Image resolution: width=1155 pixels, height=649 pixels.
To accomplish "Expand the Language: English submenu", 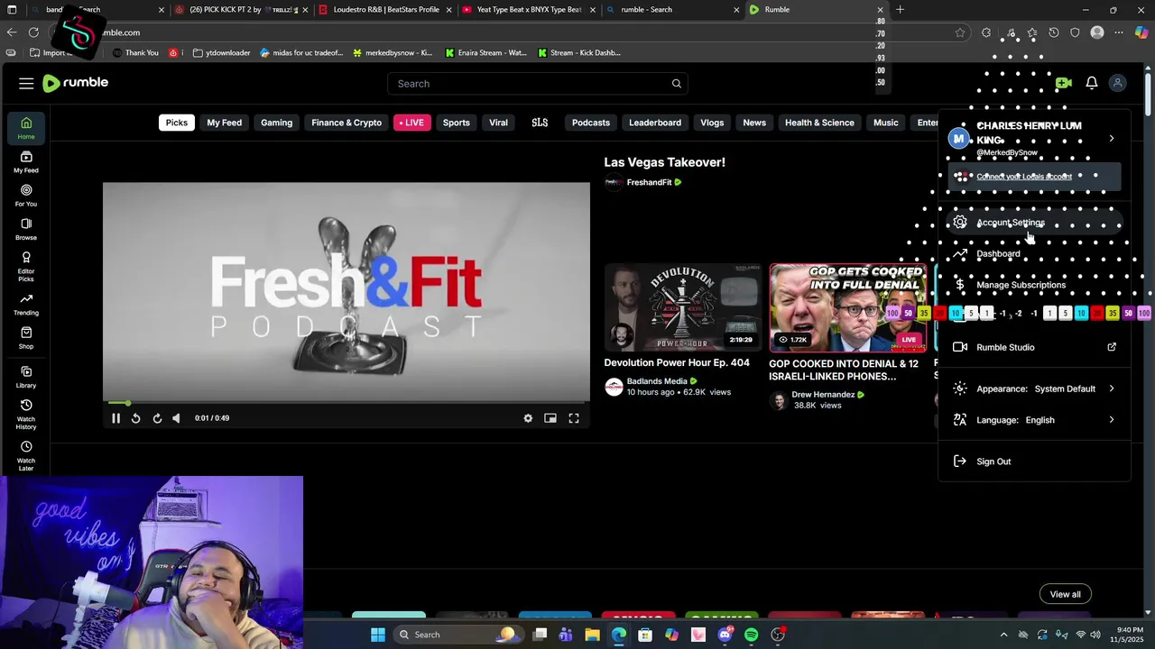I will point(1034,420).
